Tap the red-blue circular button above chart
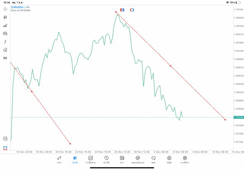The image size is (244, 170). point(132,10)
